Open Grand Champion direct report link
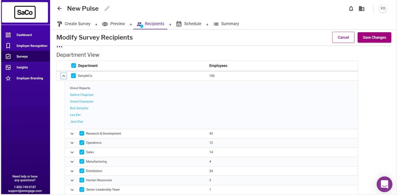Viewport: 397px width, 195px height. [82, 101]
